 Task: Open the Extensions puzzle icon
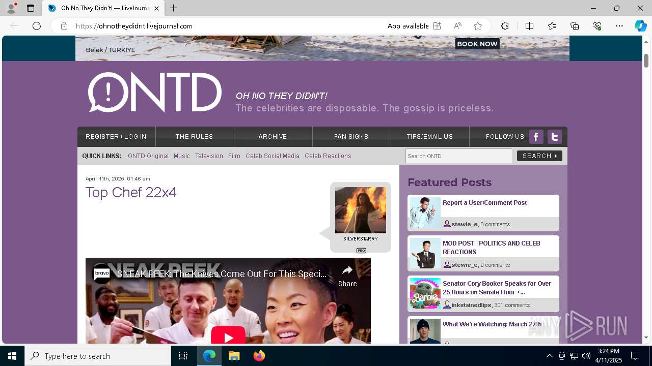pyautogui.click(x=505, y=26)
